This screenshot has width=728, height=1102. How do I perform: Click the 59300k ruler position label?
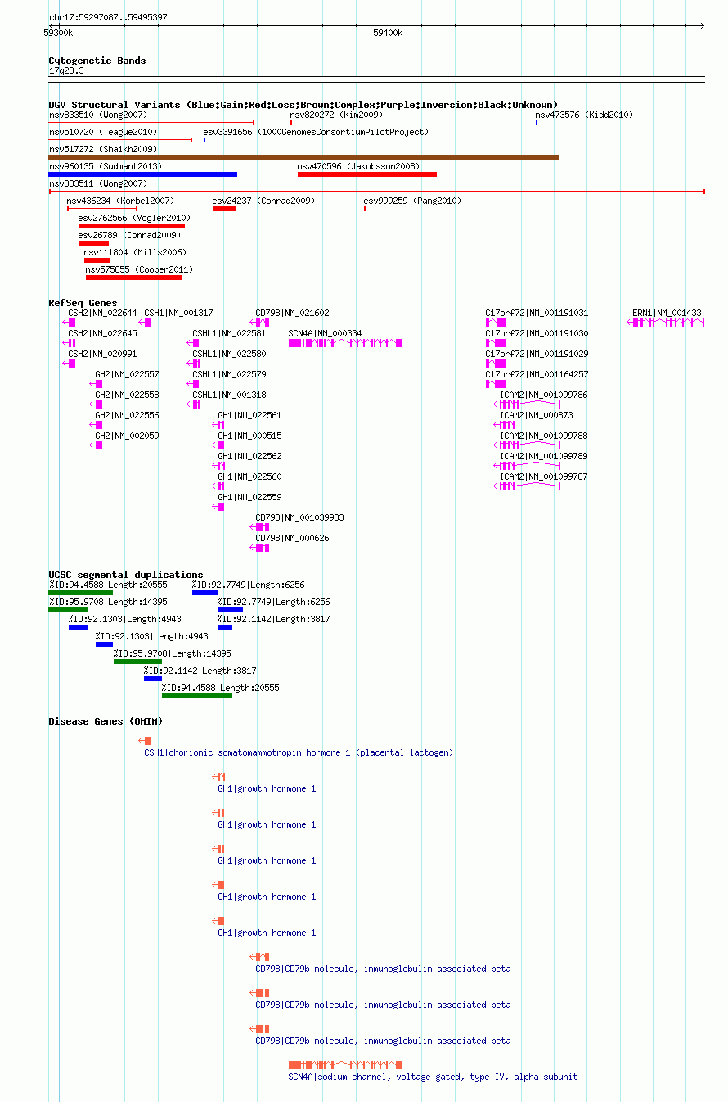tap(58, 34)
